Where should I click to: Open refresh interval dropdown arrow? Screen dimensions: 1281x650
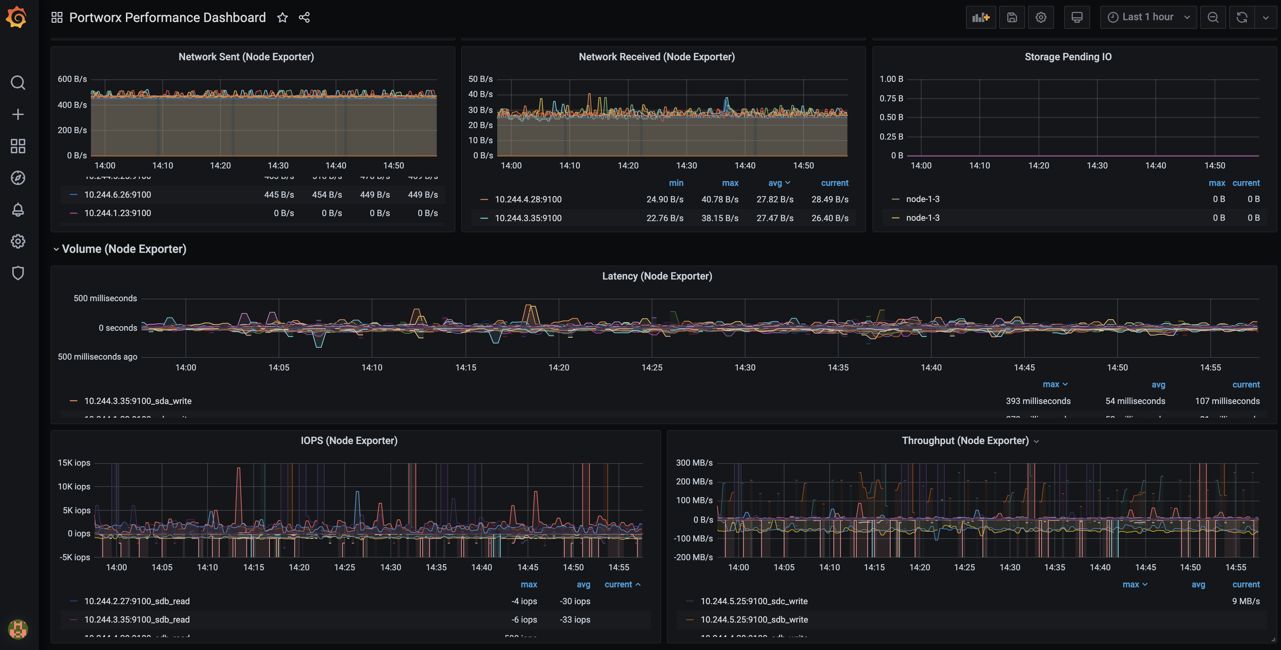click(1265, 17)
